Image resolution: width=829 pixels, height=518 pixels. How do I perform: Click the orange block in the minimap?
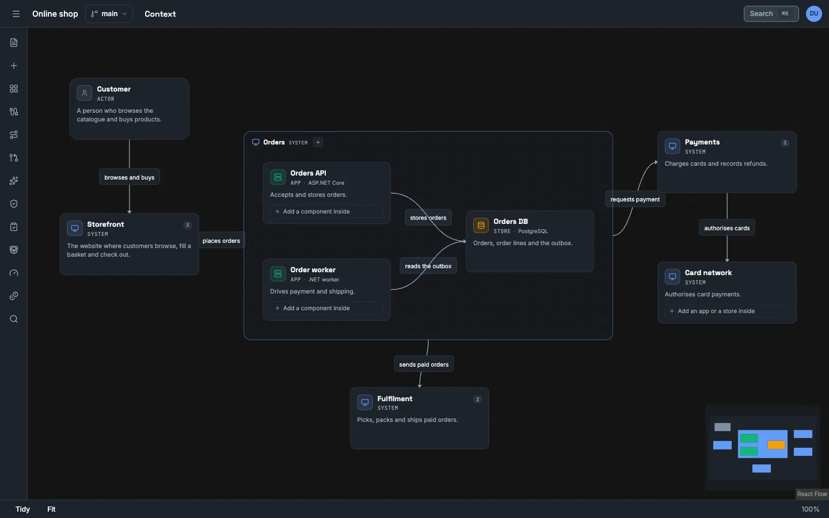[x=777, y=445]
